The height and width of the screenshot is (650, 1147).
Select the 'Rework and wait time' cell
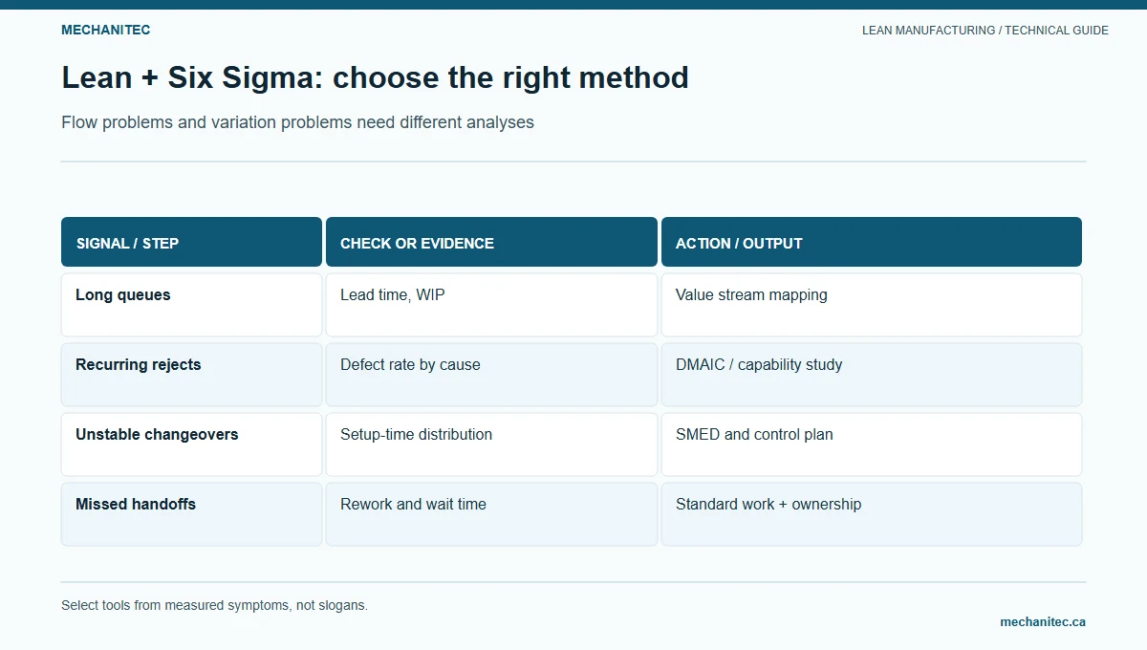tap(491, 514)
